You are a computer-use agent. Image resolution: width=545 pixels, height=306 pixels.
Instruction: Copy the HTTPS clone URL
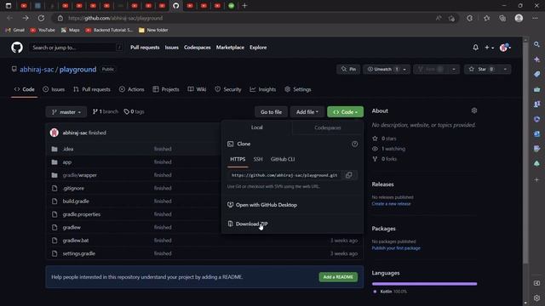click(348, 175)
